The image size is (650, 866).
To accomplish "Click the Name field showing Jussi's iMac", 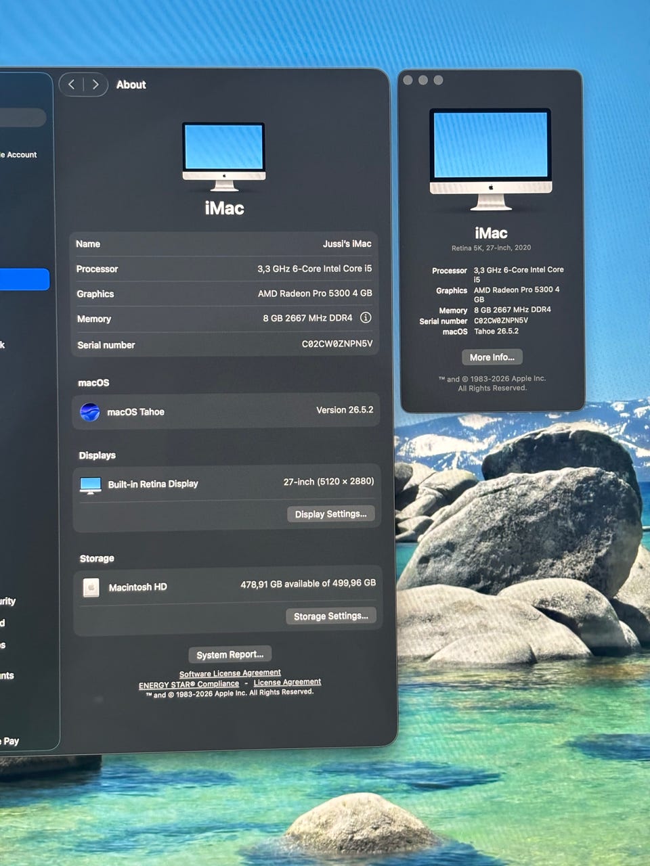I will point(224,244).
